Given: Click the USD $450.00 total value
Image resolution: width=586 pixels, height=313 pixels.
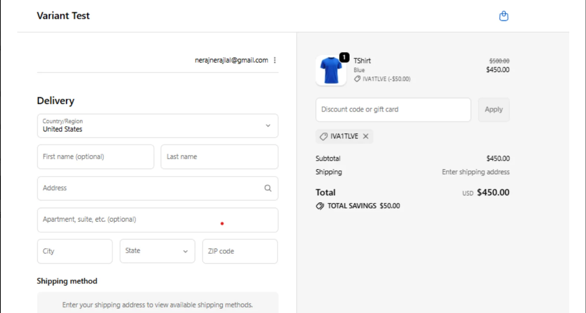Looking at the screenshot, I should tap(486, 193).
